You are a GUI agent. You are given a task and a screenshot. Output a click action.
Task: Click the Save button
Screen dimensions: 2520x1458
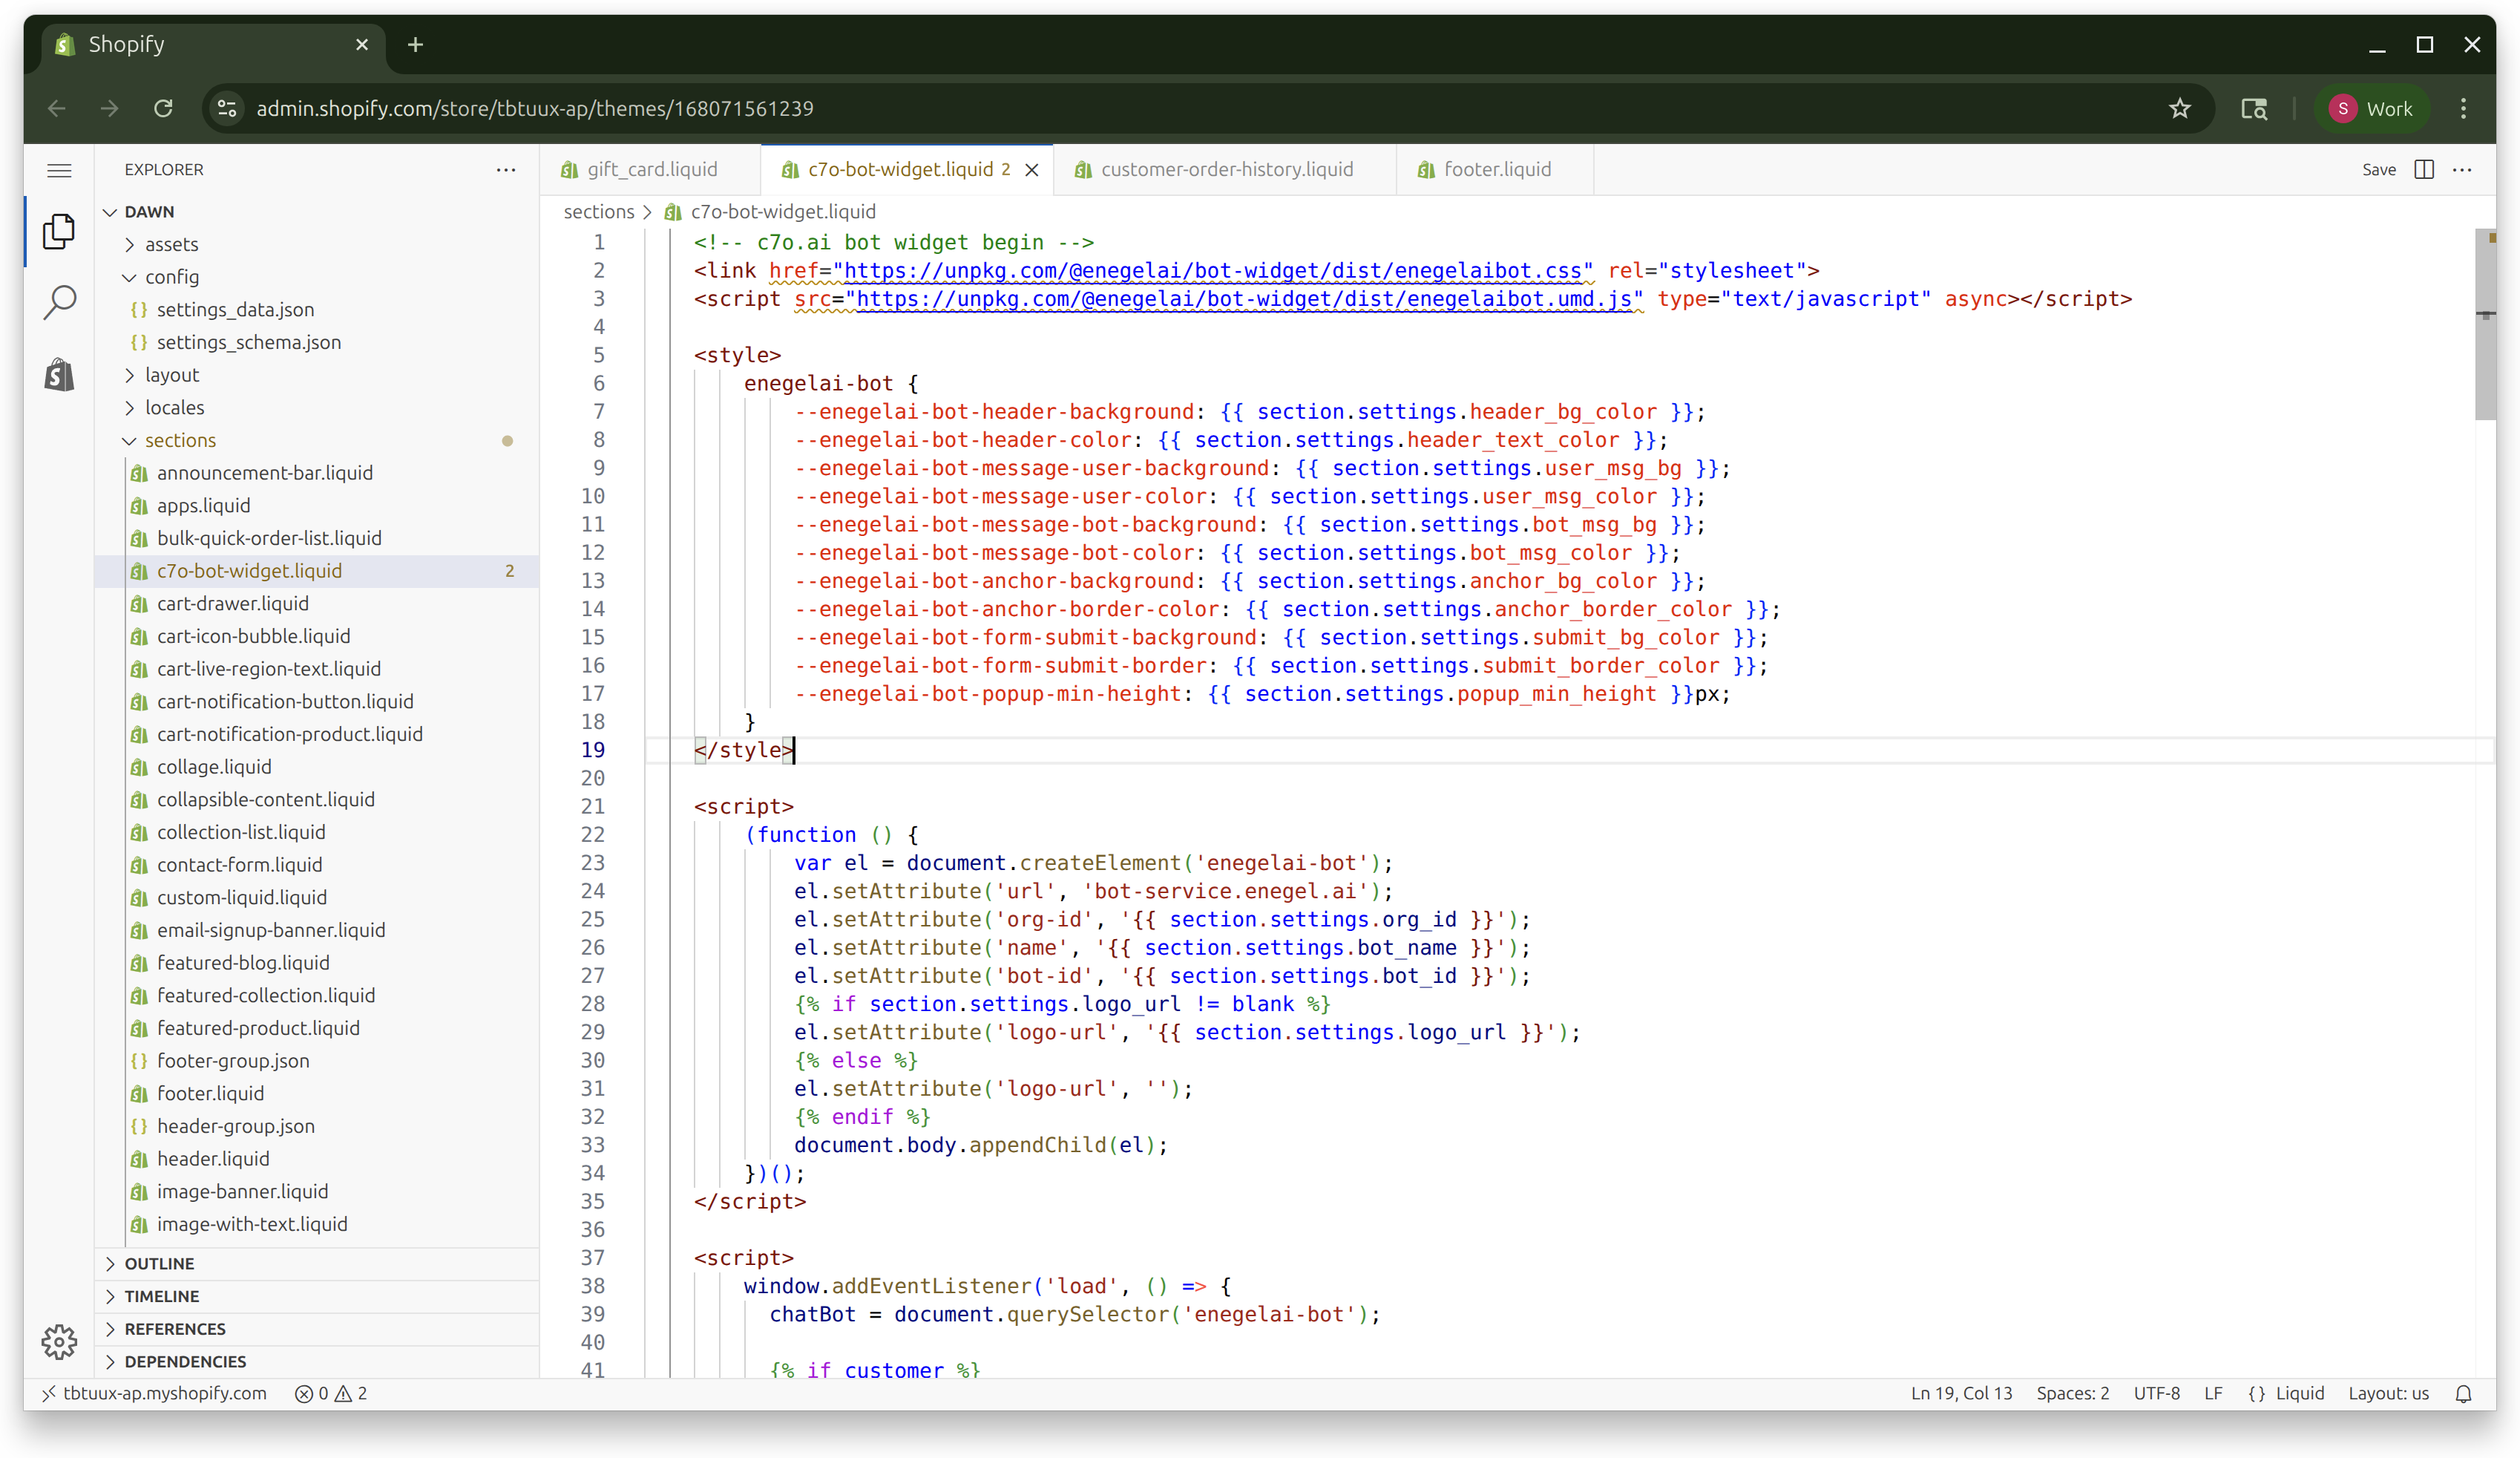[x=2378, y=169]
